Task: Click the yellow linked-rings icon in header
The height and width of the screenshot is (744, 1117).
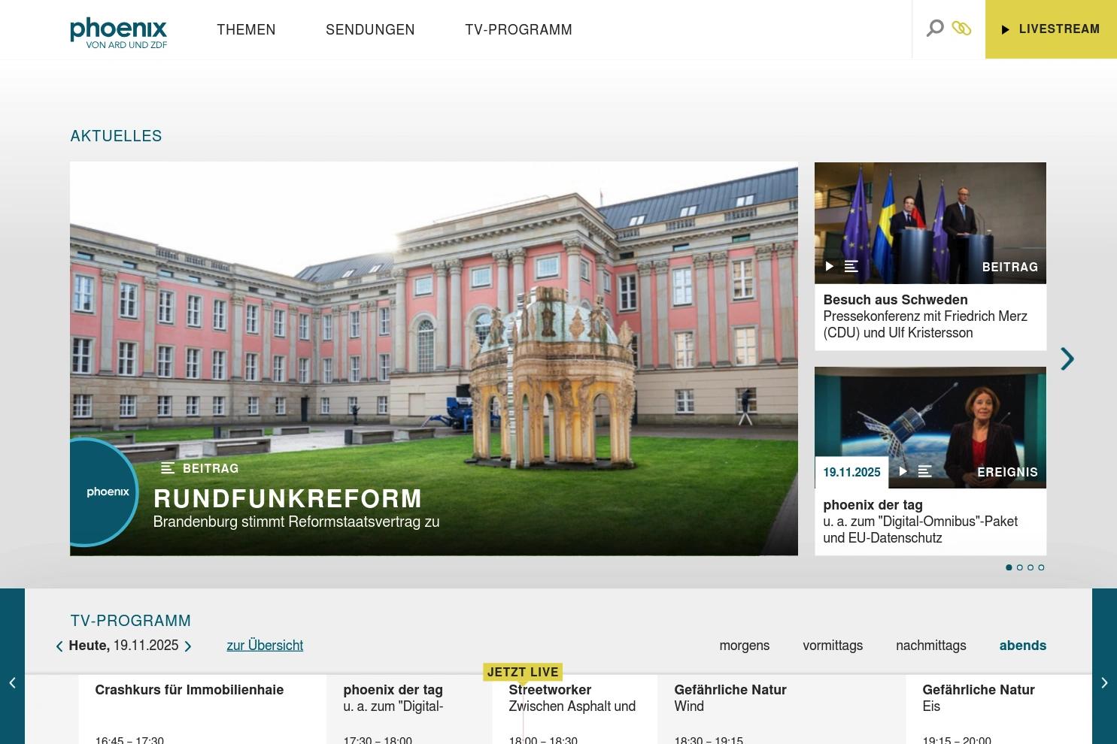Action: click(x=961, y=29)
